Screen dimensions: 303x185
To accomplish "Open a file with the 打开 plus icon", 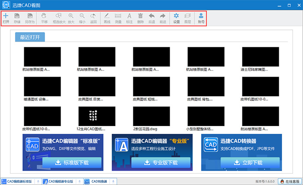I will pyautogui.click(x=6, y=16).
